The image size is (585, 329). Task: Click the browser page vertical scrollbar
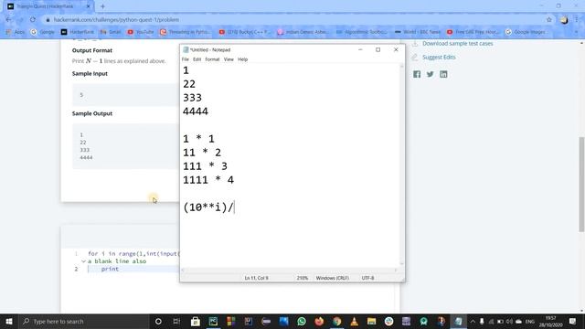pyautogui.click(x=581, y=185)
